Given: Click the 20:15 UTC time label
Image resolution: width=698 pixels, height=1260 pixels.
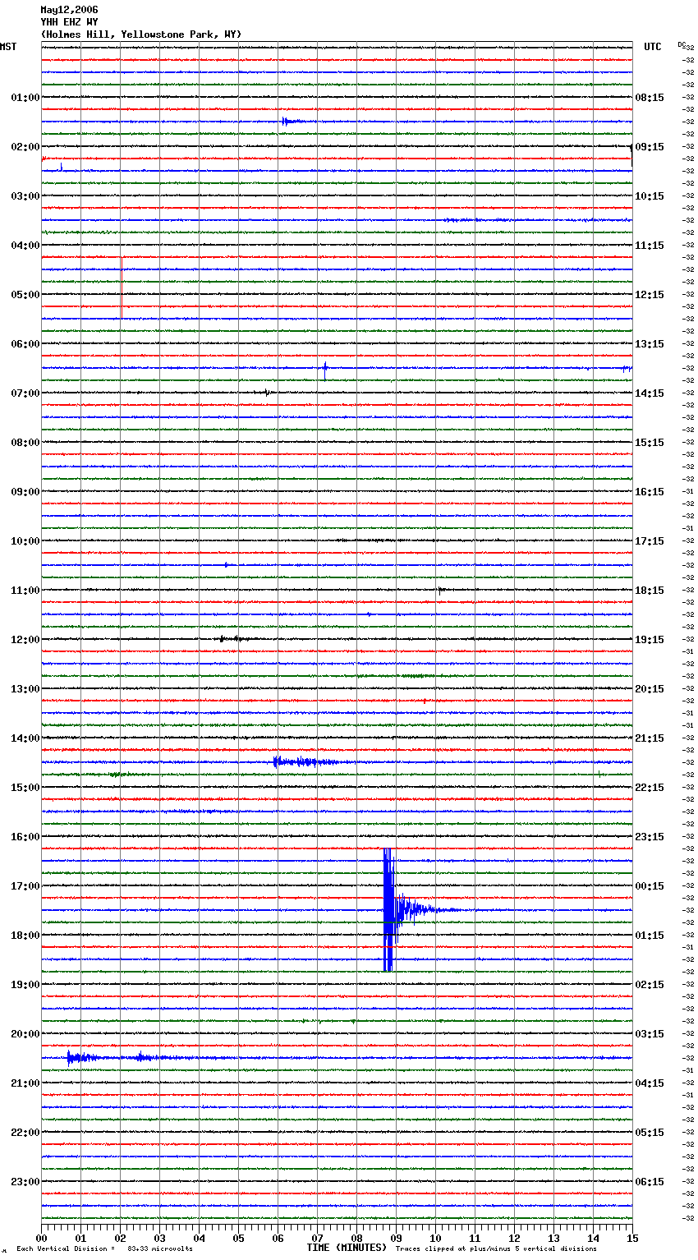Looking at the screenshot, I should click(650, 689).
